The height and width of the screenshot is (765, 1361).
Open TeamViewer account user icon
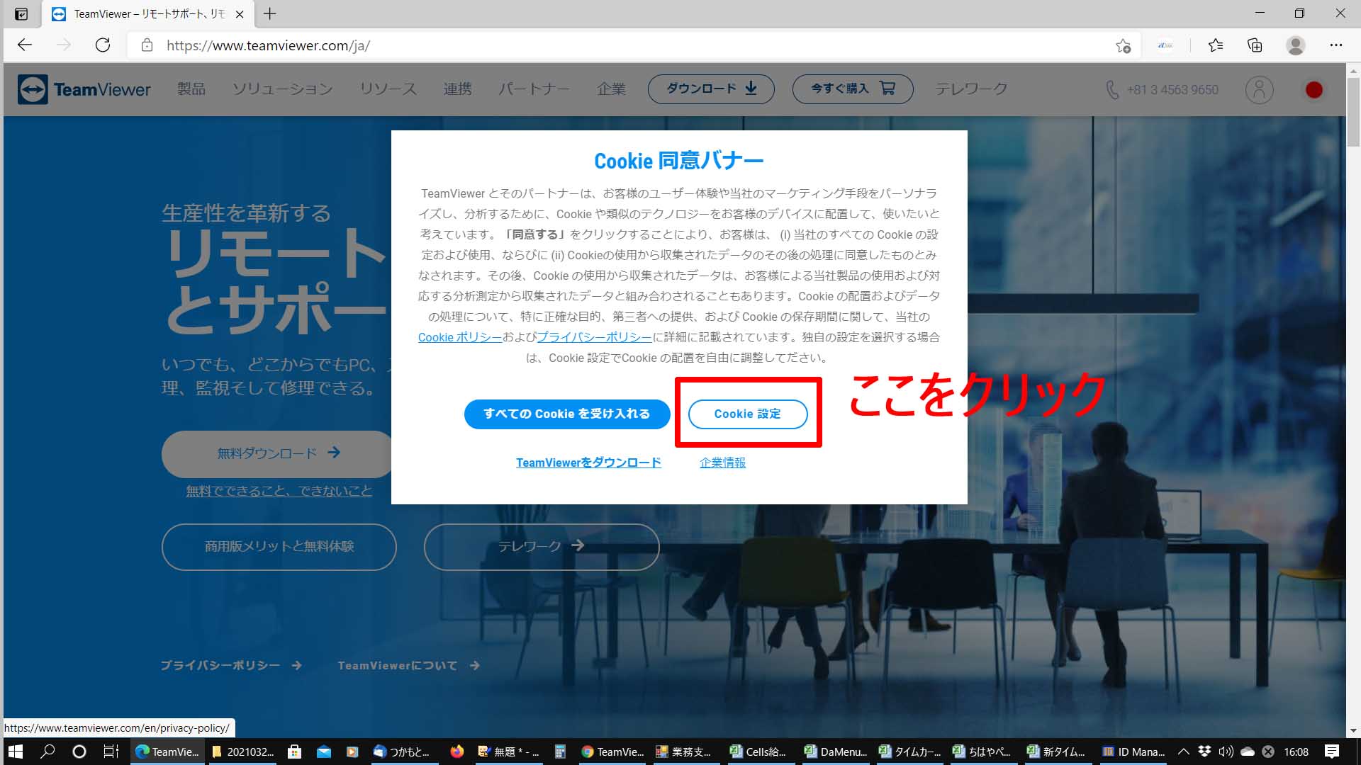point(1259,90)
